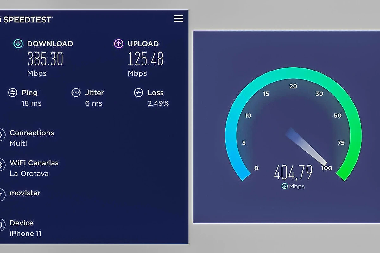The width and height of the screenshot is (380, 253).
Task: Click the 404,79 gauge reading
Action: pos(293,172)
